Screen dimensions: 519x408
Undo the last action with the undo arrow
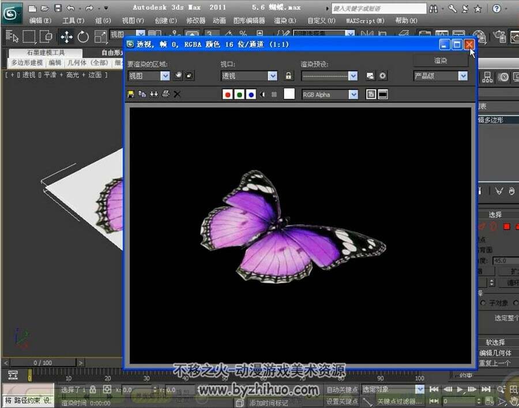point(70,8)
